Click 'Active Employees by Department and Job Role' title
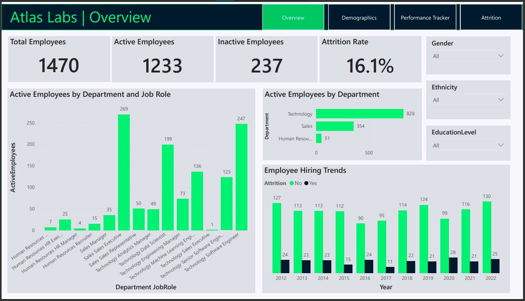This screenshot has height=301, width=525. coord(90,94)
